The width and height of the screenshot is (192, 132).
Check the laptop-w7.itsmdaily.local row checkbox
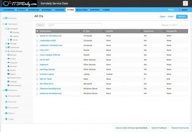click(x=37, y=36)
